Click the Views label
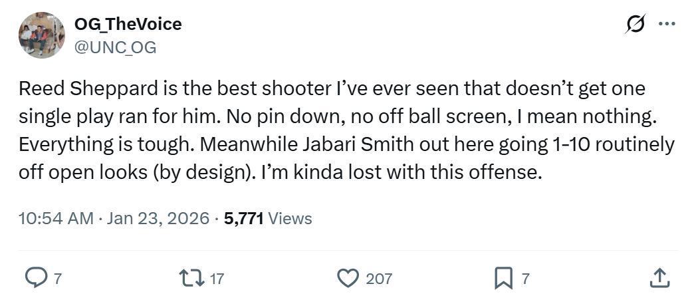 tap(290, 218)
